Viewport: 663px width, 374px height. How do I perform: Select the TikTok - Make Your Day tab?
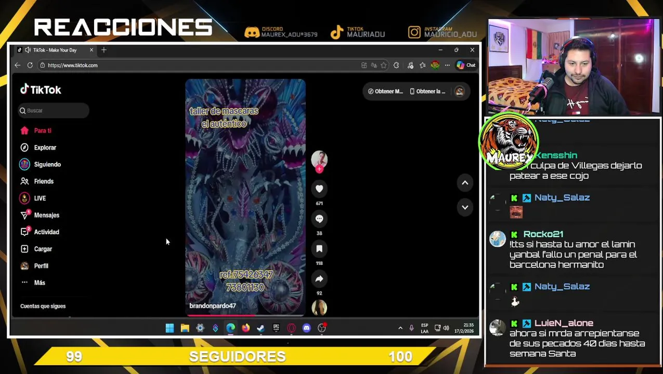[54, 50]
